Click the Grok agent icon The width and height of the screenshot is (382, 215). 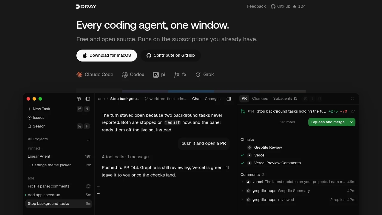pos(198,75)
